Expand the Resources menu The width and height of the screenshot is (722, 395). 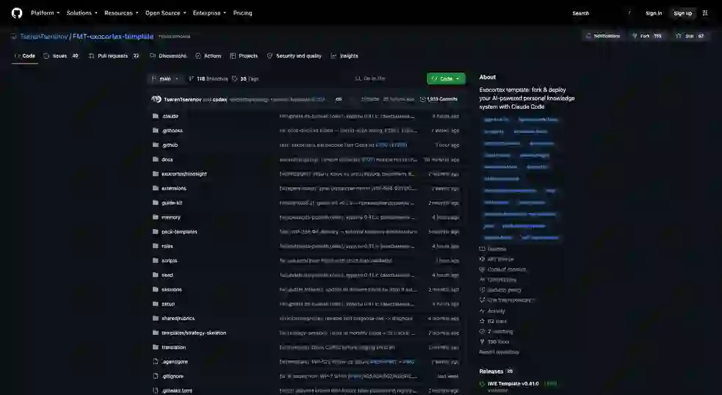click(x=121, y=13)
